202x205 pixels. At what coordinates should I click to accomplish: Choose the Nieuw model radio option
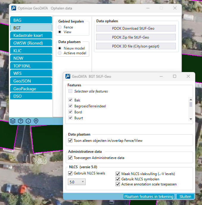tap(60, 48)
